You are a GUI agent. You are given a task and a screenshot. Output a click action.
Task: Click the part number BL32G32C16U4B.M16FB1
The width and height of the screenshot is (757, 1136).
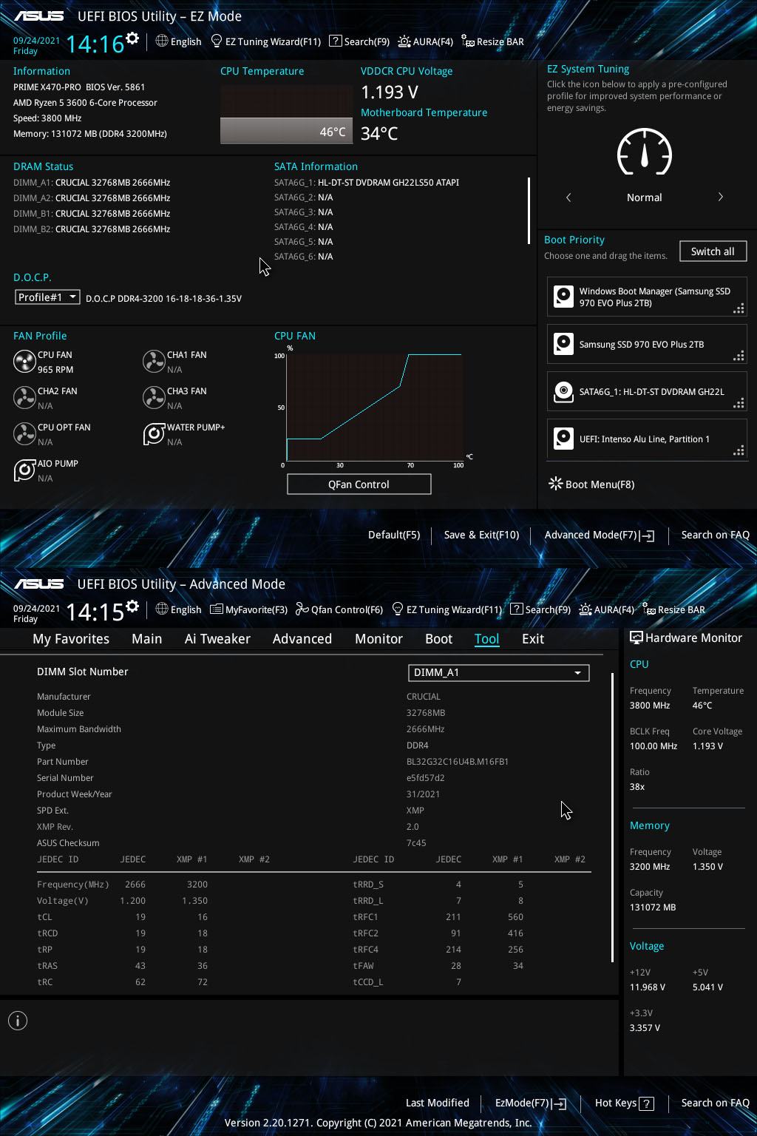(458, 761)
